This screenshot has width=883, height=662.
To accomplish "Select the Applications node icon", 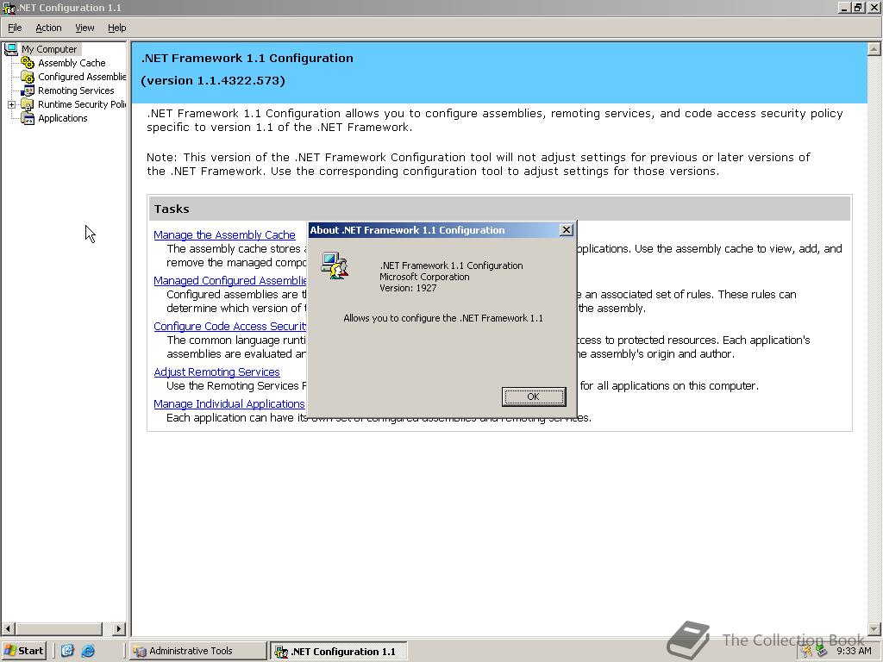I will click(x=27, y=118).
